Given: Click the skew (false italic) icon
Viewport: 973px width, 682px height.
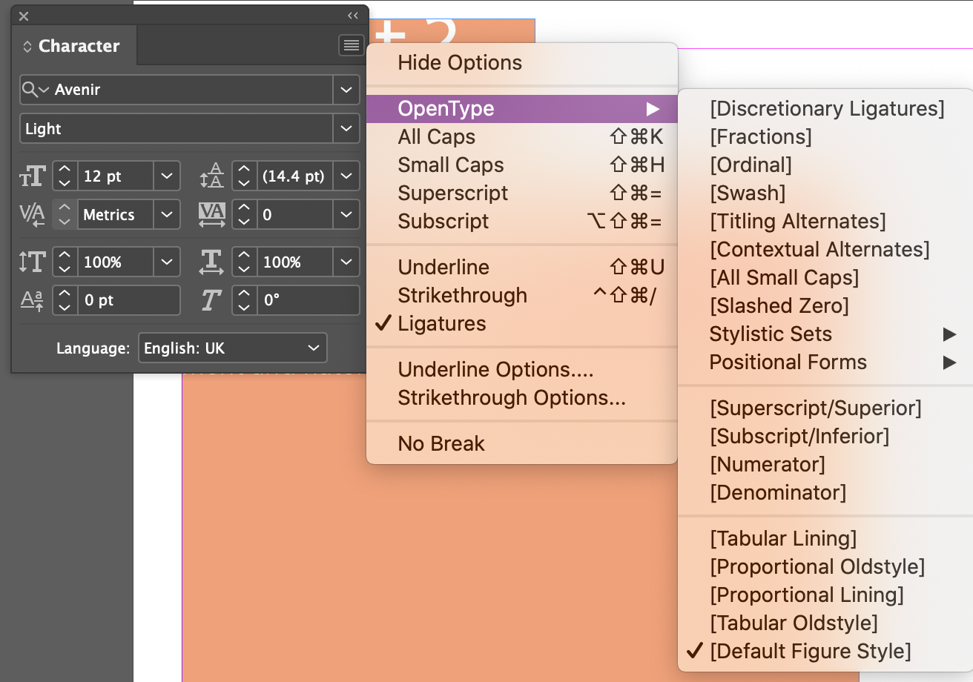Looking at the screenshot, I should click(x=211, y=300).
